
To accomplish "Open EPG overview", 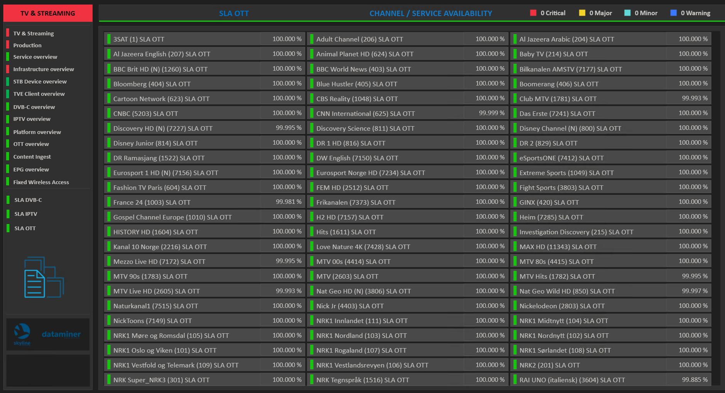I will 31,170.
